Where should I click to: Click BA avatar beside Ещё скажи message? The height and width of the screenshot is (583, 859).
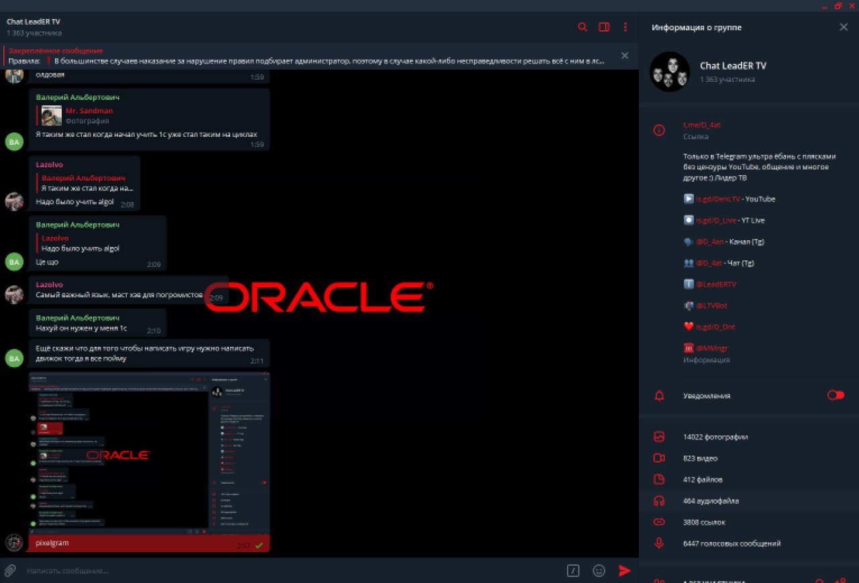click(x=15, y=358)
